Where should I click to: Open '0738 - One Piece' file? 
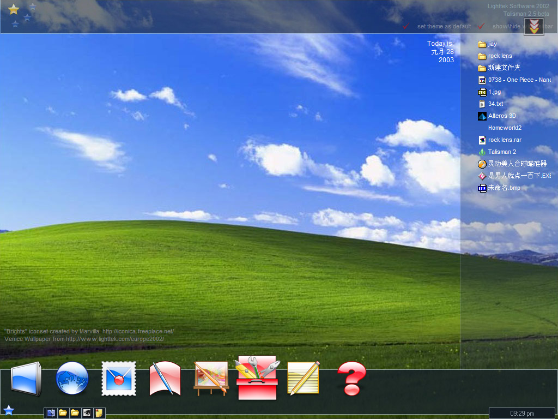514,80
